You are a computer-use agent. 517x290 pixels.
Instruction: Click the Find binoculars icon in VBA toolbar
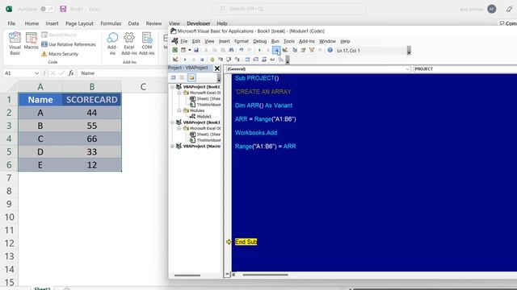click(231, 50)
